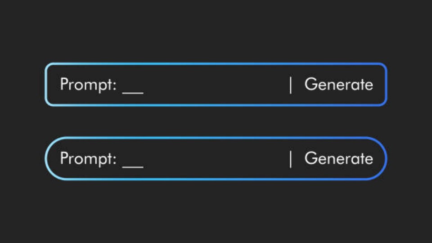This screenshot has height=243, width=432.
Task: Click the dark gap between both prompt bars
Action: point(216,121)
